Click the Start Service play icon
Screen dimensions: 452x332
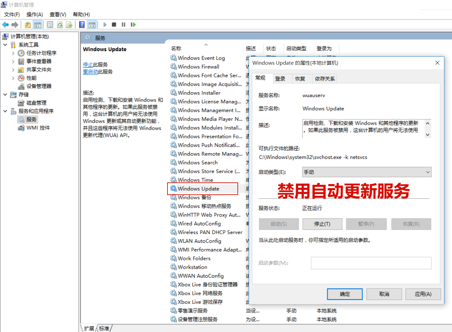point(105,25)
